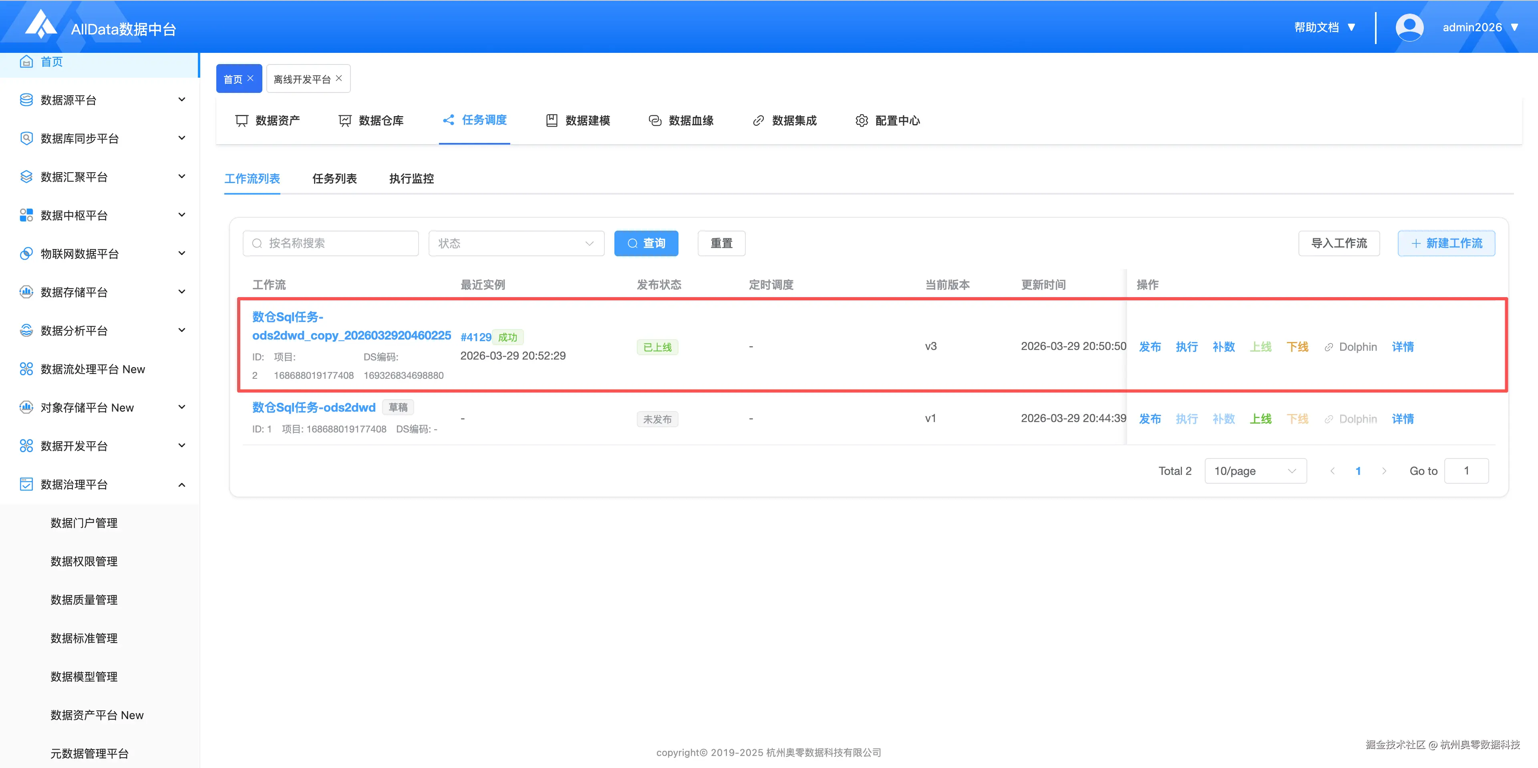Open 数据仓库 section icon
This screenshot has height=768, width=1538.
click(x=345, y=121)
